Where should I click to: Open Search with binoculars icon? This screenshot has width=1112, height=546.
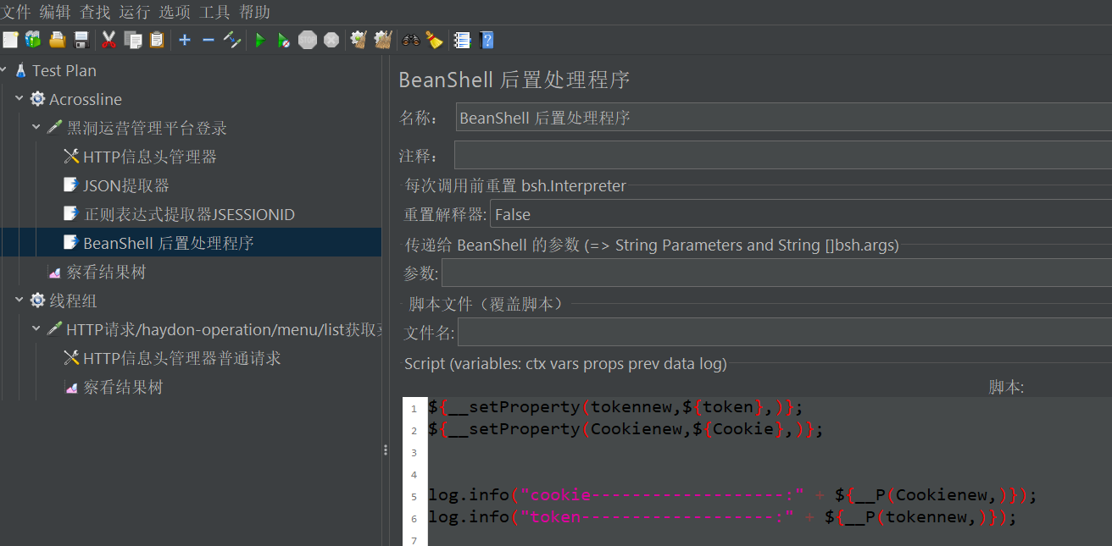click(411, 40)
